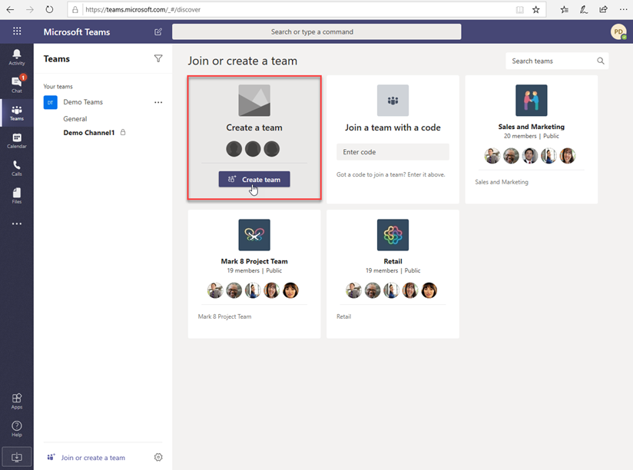Open browser settings and more menu
This screenshot has width=633, height=470.
point(623,10)
